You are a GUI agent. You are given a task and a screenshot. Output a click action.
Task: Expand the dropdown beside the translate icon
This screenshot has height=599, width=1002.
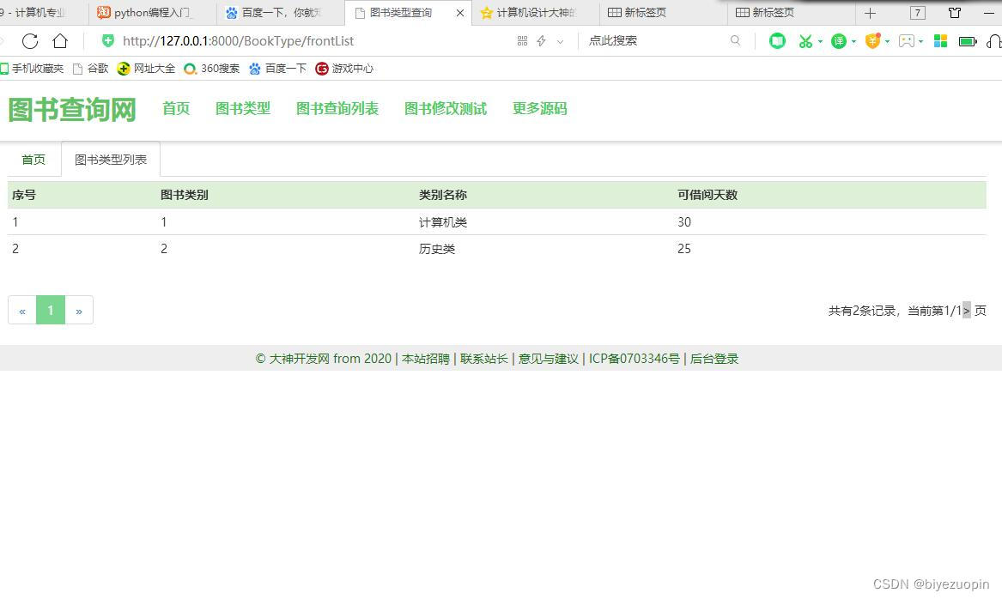853,40
